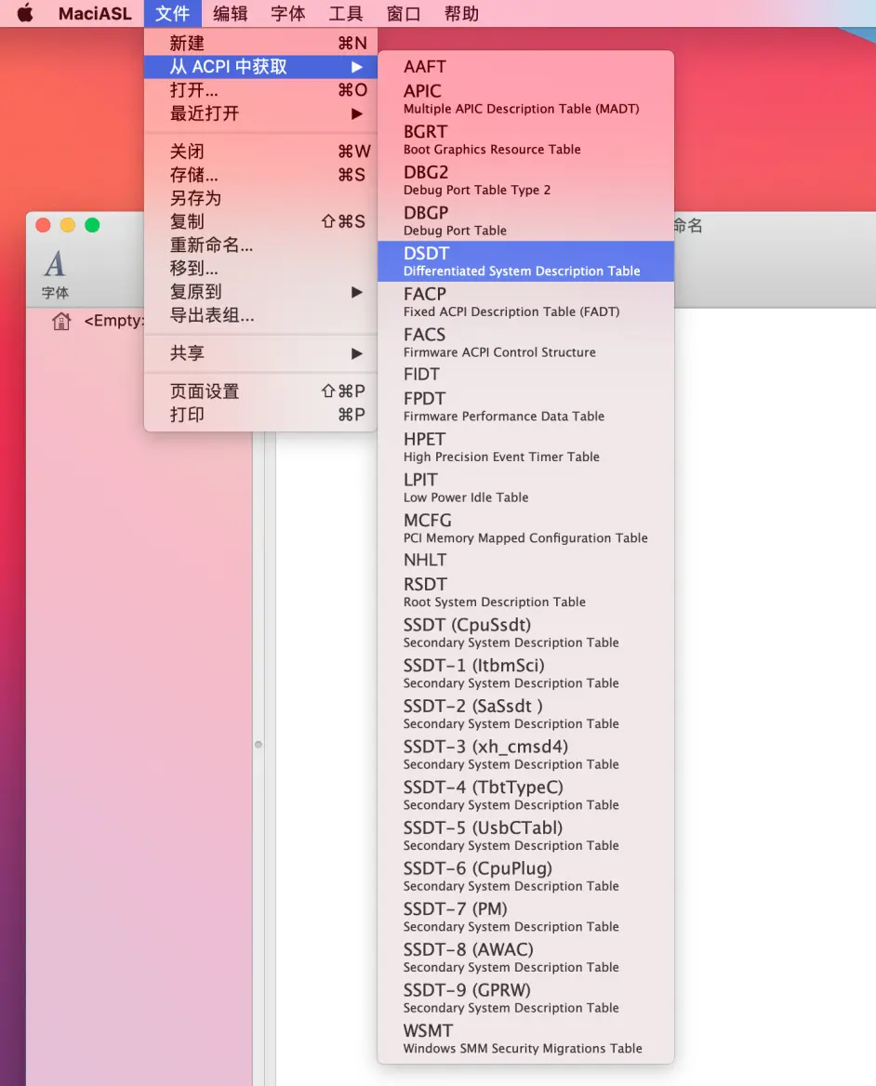Zoom the MaciASL window with green button
Viewport: 876px width, 1086px height.
coord(92,225)
